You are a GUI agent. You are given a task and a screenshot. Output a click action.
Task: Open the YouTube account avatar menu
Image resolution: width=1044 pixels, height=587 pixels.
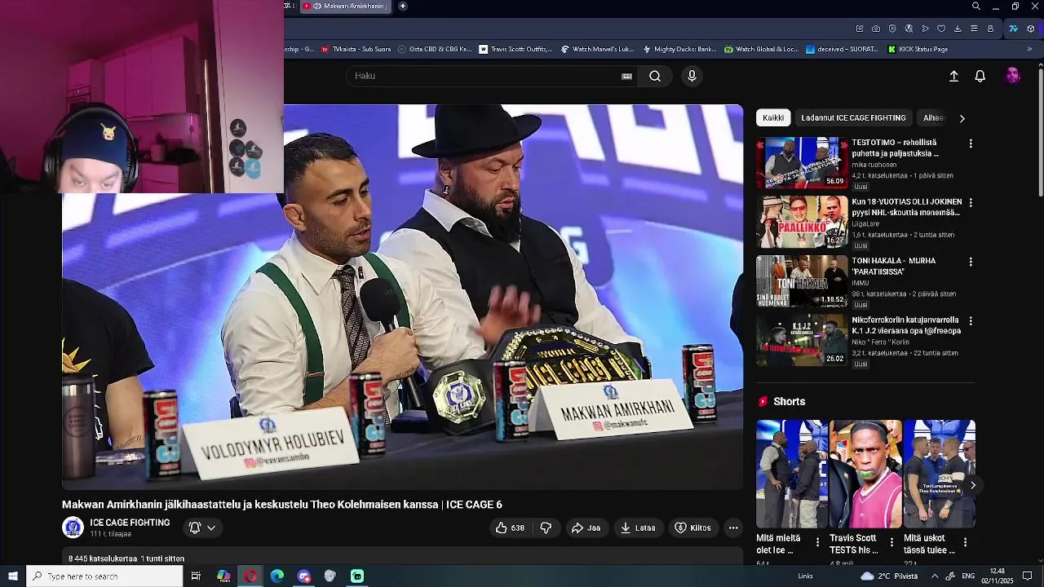(x=1013, y=76)
